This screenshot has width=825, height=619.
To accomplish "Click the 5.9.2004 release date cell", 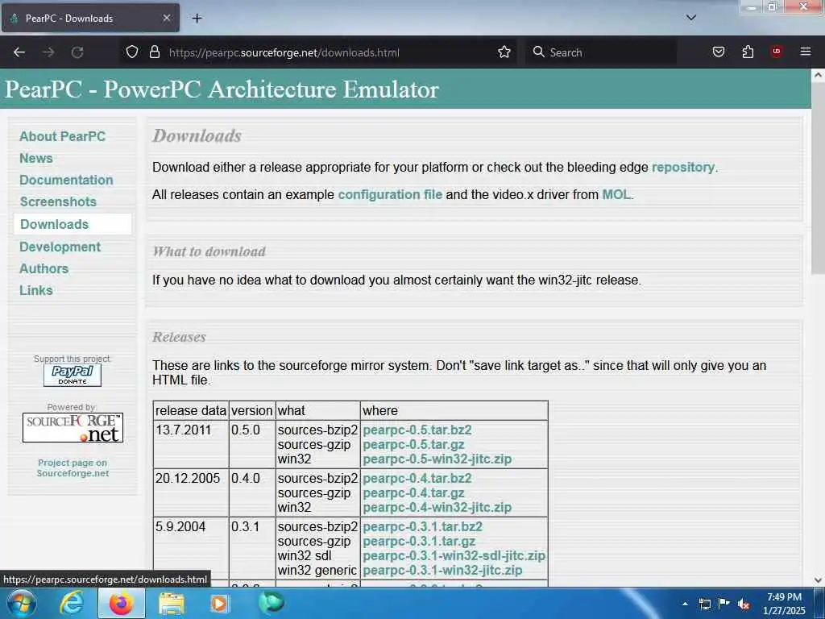I will (191, 548).
